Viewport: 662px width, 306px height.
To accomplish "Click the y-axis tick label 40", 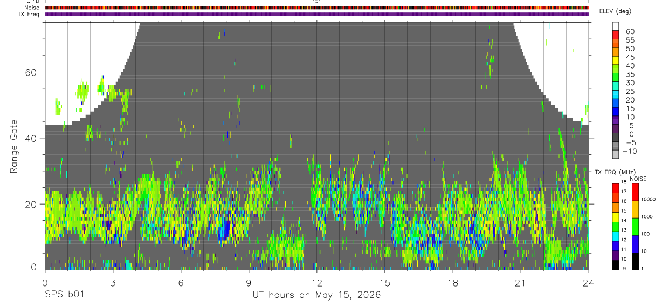I will (x=32, y=138).
